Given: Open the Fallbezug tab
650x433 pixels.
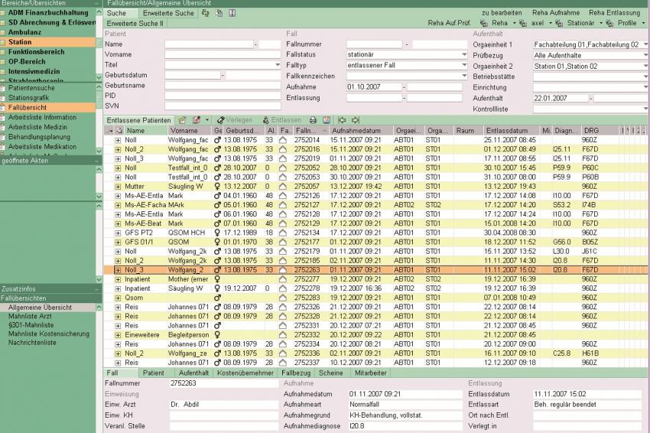Looking at the screenshot, I should pyautogui.click(x=296, y=373).
